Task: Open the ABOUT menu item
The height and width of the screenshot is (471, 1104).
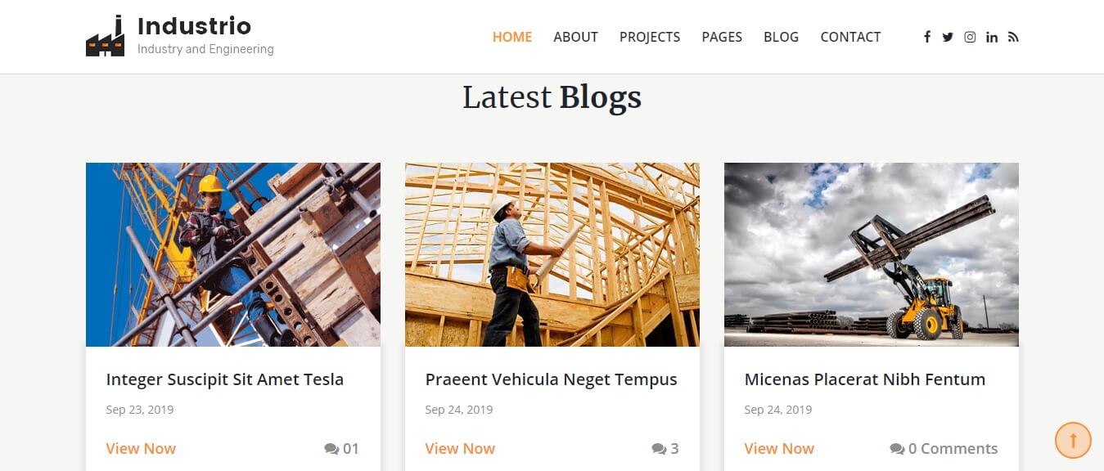Action: coord(575,37)
